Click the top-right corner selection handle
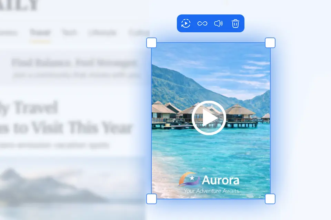Viewport: 331px width, 220px height. pyautogui.click(x=270, y=43)
